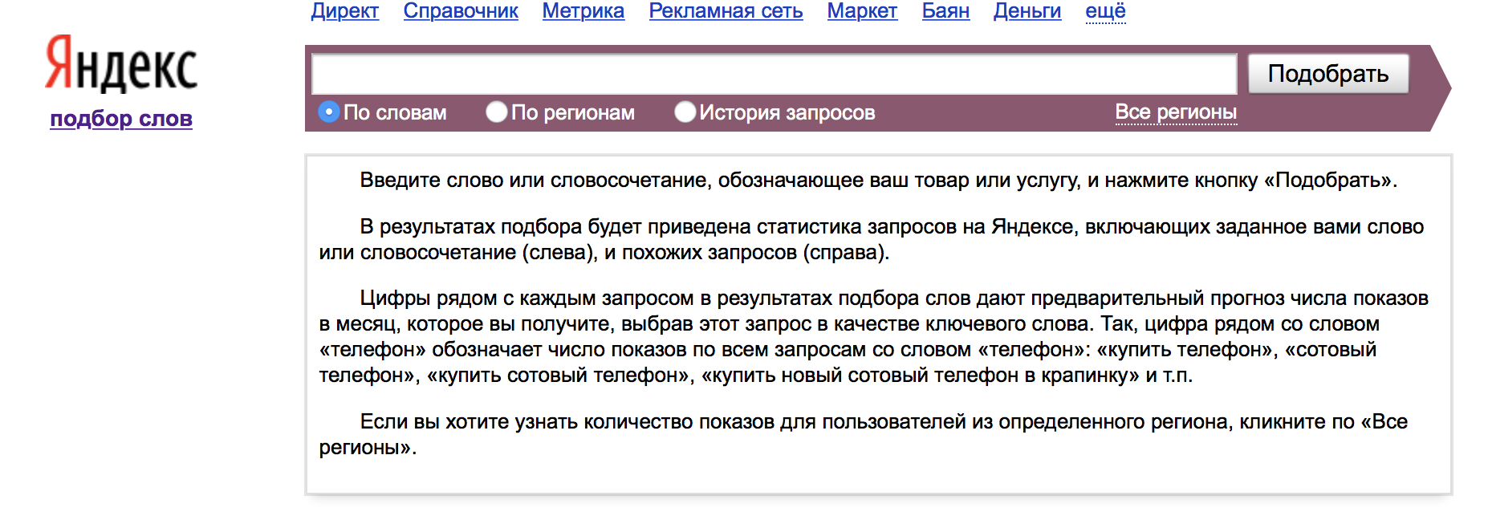This screenshot has width=1488, height=520.
Task: Click the Яндекс logo
Action: [121, 64]
